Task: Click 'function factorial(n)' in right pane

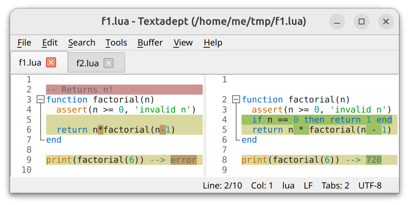Action: [296, 100]
